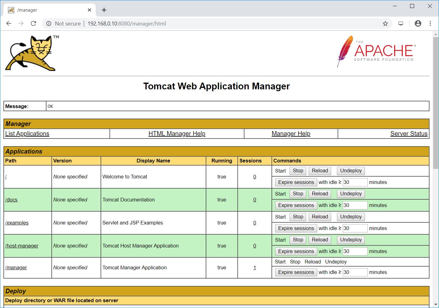
Task: Undeploy the Tomcat Documentation application
Action: pos(351,194)
